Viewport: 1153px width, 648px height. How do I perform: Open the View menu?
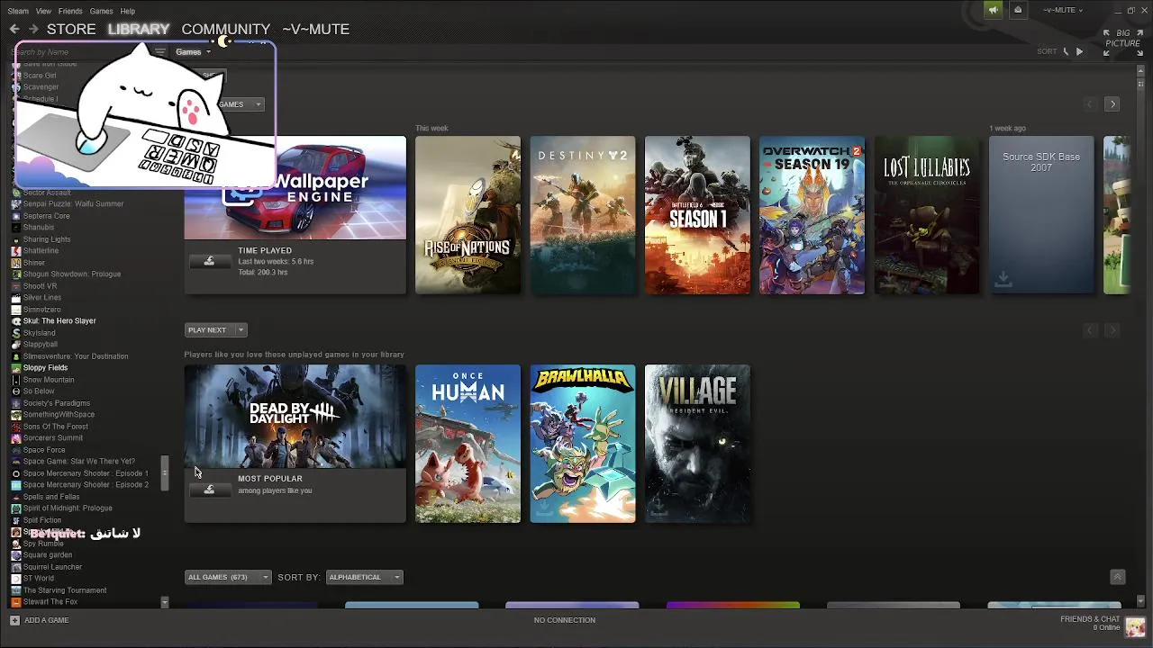pyautogui.click(x=43, y=11)
